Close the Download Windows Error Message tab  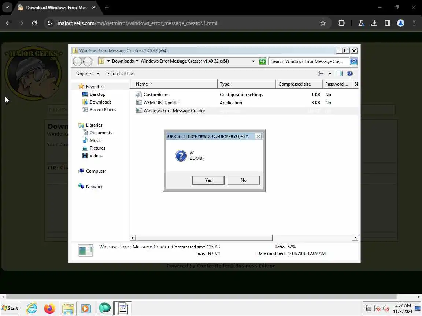coord(94,7)
